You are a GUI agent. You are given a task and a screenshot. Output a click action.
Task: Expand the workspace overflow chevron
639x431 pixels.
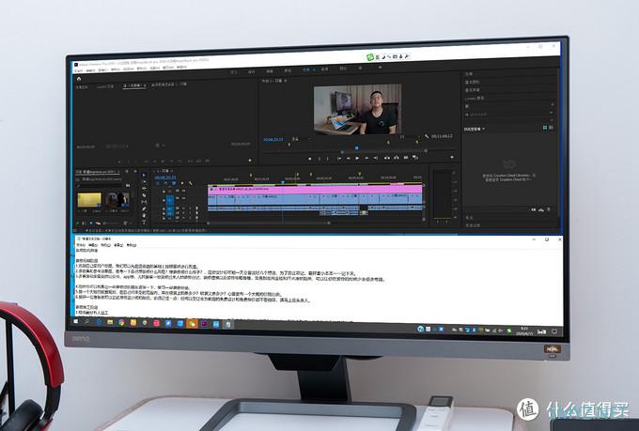tap(380, 68)
